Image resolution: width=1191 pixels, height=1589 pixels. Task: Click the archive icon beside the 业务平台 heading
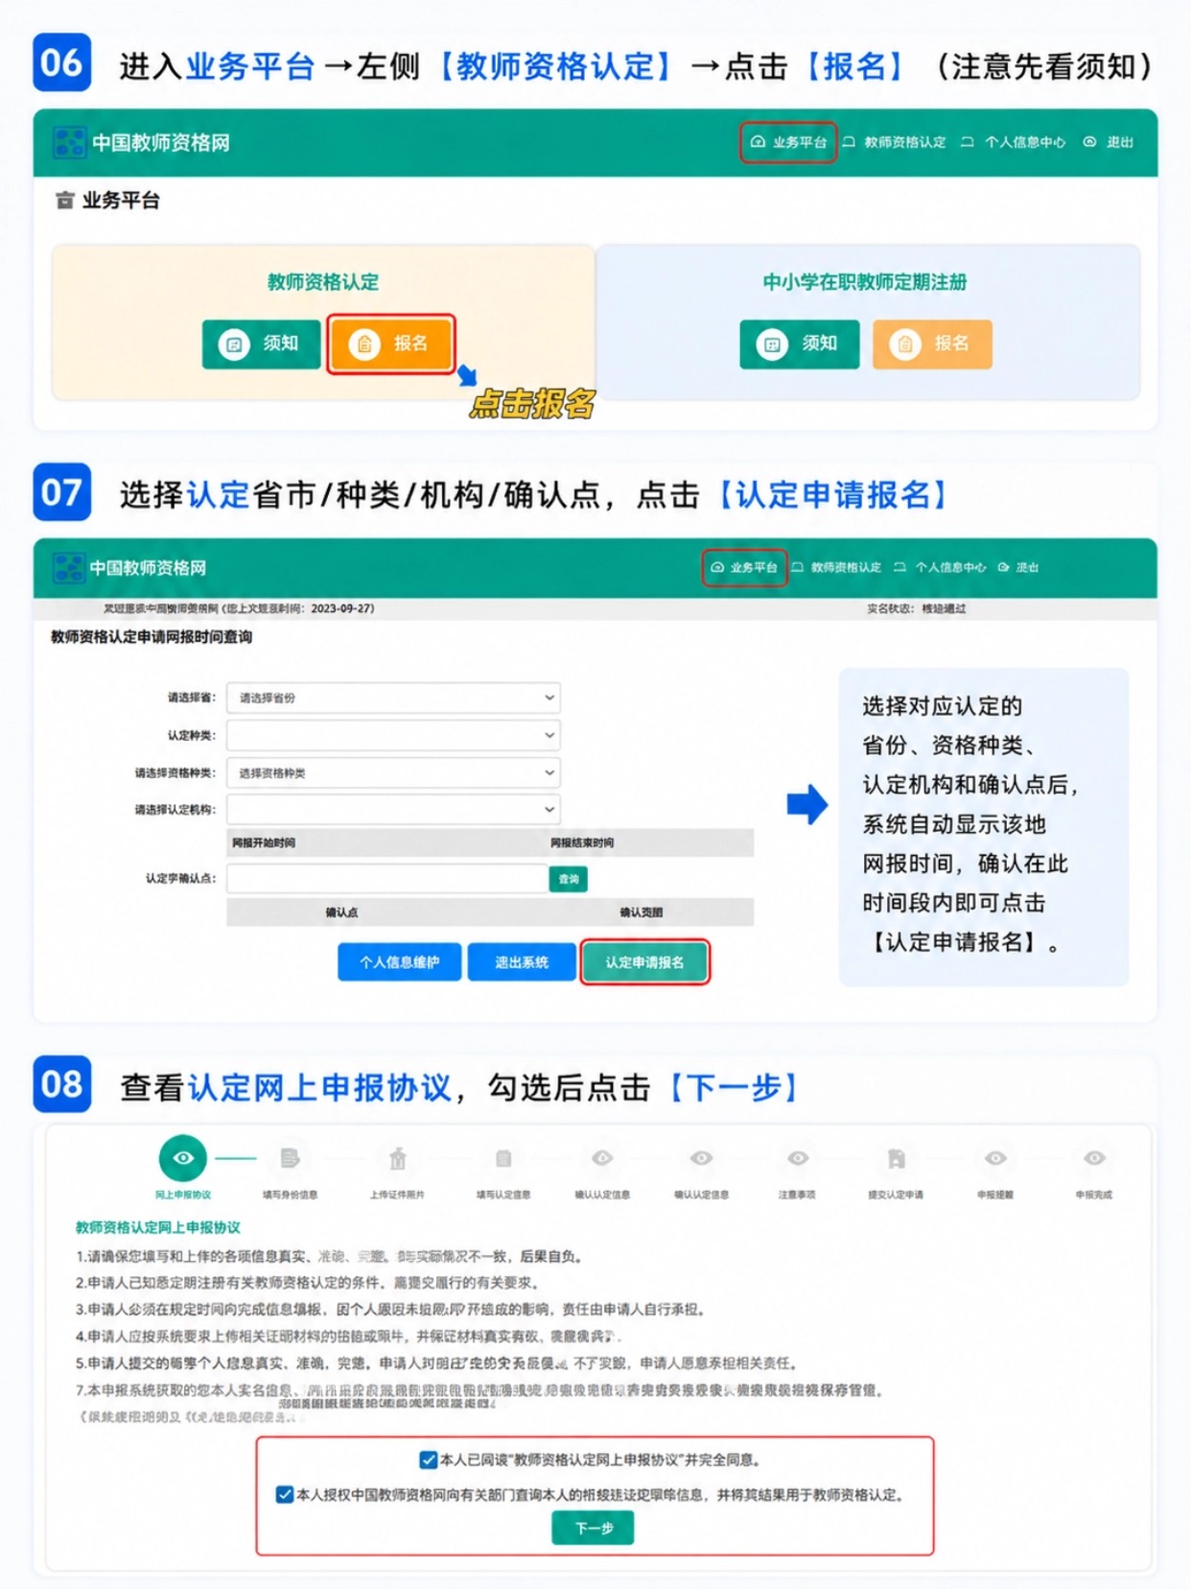pos(64,201)
